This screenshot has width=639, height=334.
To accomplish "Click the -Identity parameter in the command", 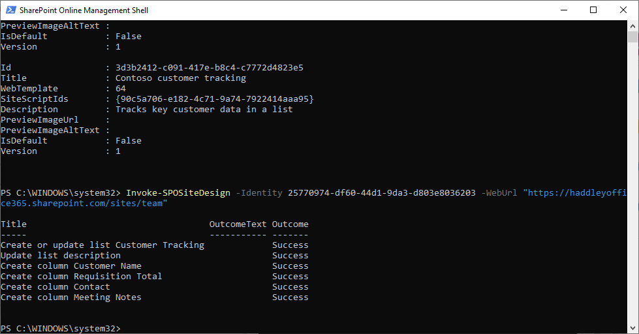I will pyautogui.click(x=258, y=193).
